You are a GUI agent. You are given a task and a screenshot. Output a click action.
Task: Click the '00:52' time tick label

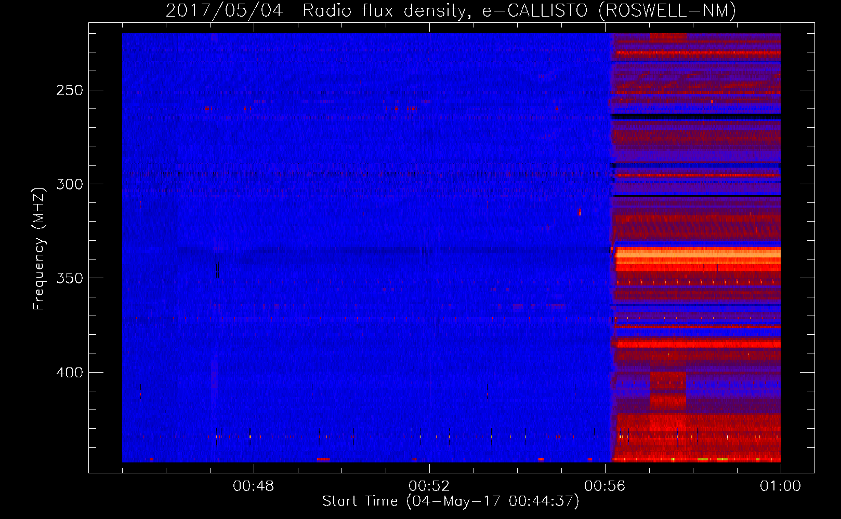point(429,486)
